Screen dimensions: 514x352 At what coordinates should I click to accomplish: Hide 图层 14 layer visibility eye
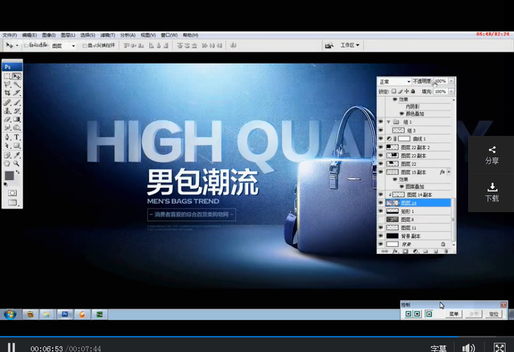[x=381, y=203]
